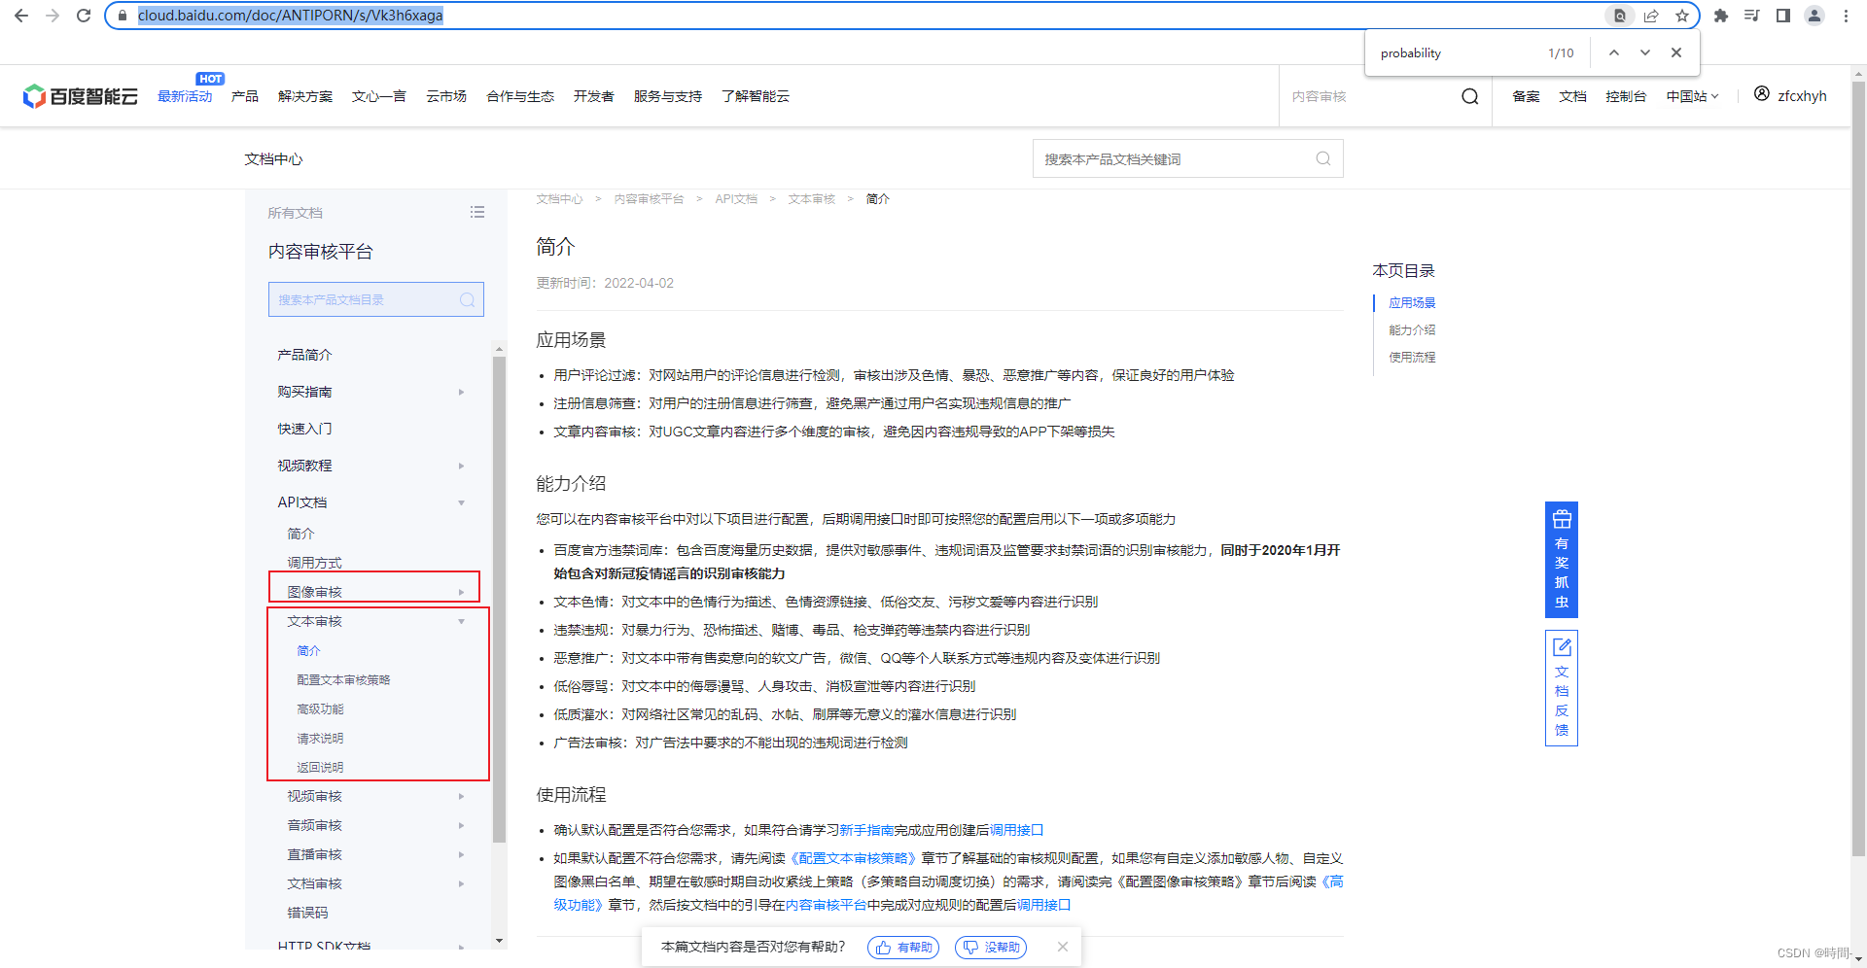Viewport: 1867px width, 968px height.
Task: Click the sidebar scrollbar down arrow
Action: [x=499, y=941]
